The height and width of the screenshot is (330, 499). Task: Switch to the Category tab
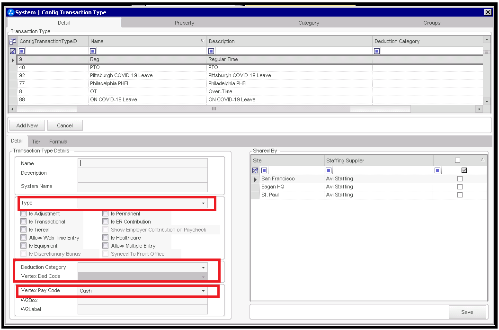(309, 23)
